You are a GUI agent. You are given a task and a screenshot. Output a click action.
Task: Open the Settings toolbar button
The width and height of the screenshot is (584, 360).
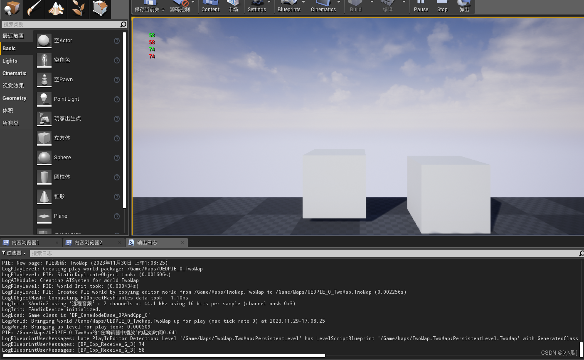(257, 6)
